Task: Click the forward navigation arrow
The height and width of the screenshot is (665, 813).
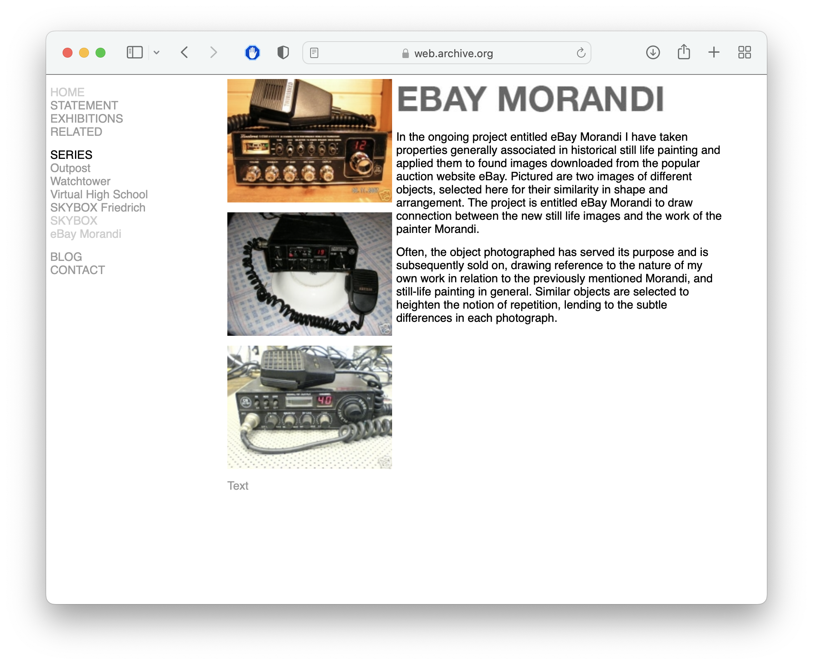Action: [213, 53]
